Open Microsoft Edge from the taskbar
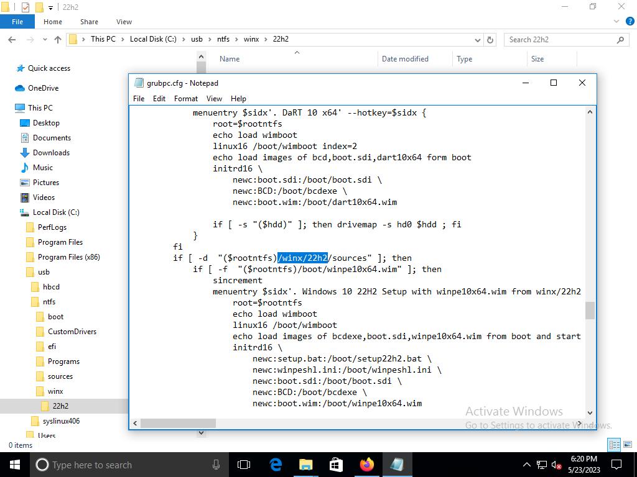 tap(276, 465)
